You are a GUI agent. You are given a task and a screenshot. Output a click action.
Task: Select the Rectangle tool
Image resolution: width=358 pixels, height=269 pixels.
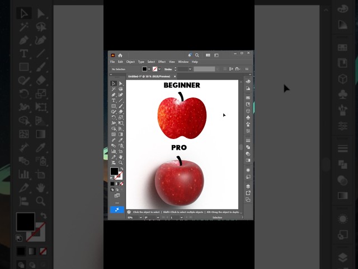click(114, 106)
